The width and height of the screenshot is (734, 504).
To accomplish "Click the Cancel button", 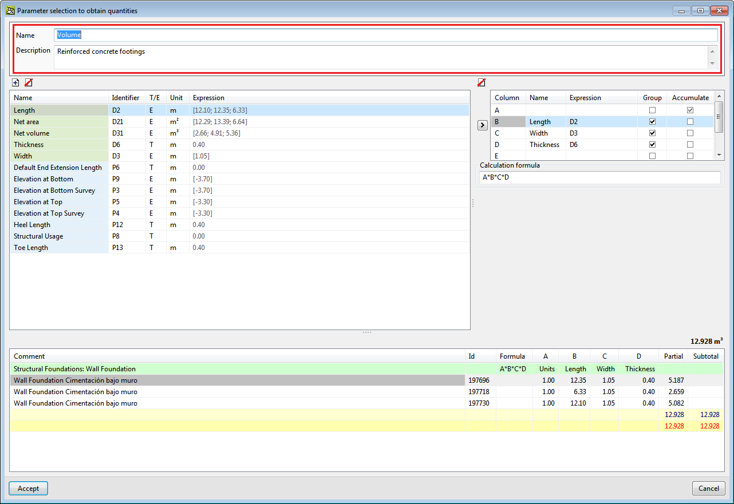I will (x=709, y=489).
